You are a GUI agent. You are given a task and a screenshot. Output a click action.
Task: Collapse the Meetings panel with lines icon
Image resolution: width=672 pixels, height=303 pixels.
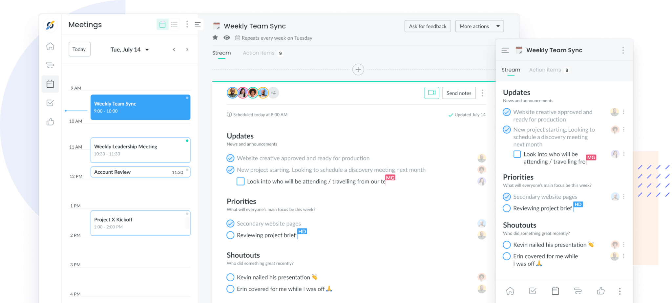198,24
